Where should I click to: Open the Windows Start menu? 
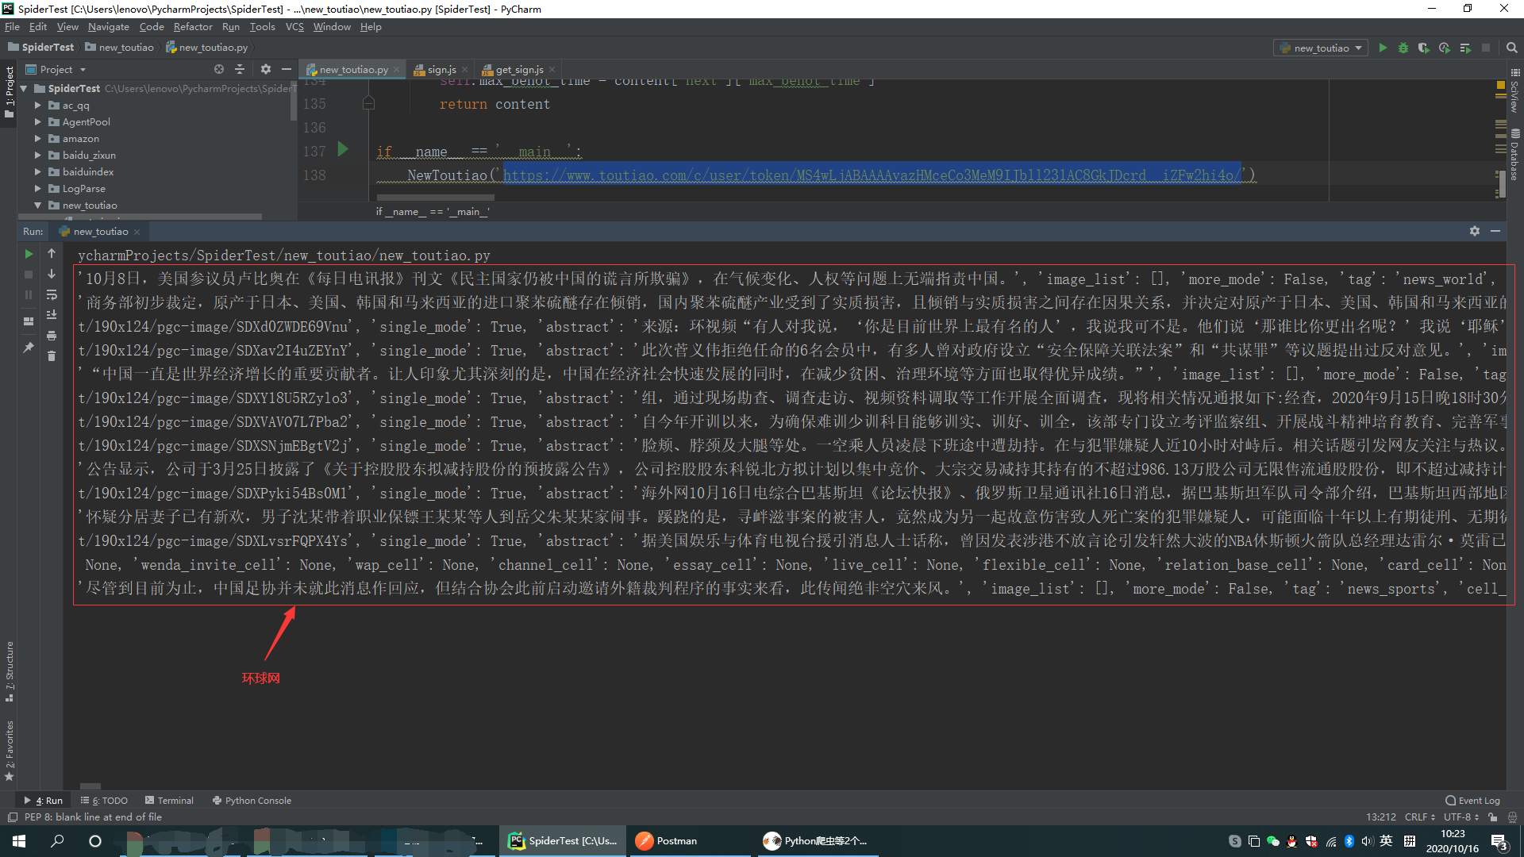pos(19,841)
